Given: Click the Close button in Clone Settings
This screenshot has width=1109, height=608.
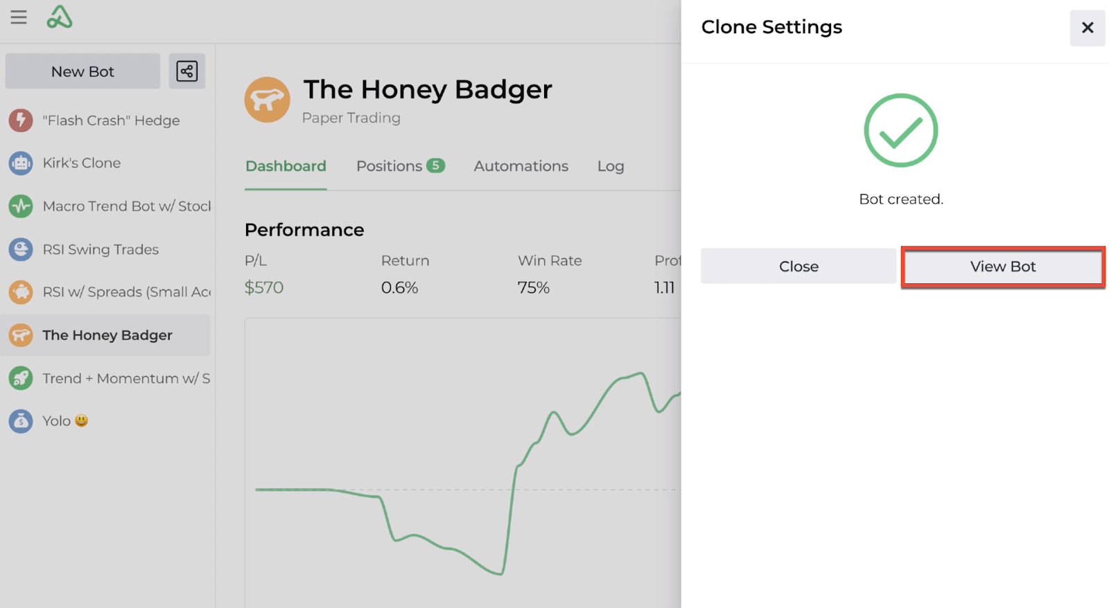Looking at the screenshot, I should (x=798, y=267).
